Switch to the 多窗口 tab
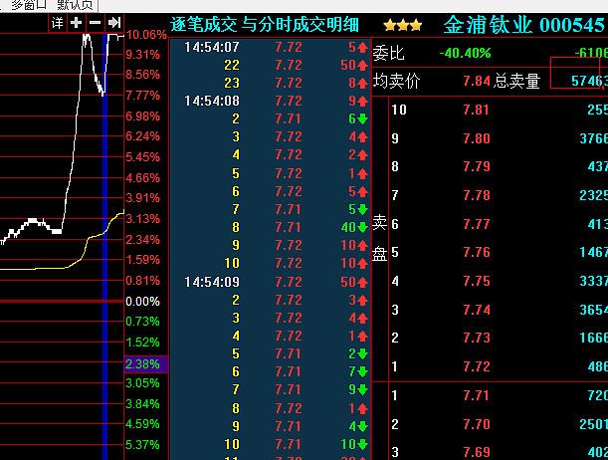 point(29,5)
